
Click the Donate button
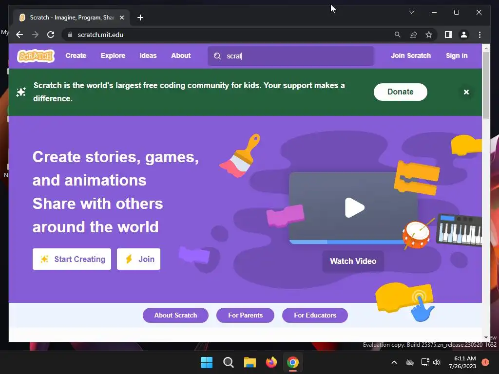[401, 92]
